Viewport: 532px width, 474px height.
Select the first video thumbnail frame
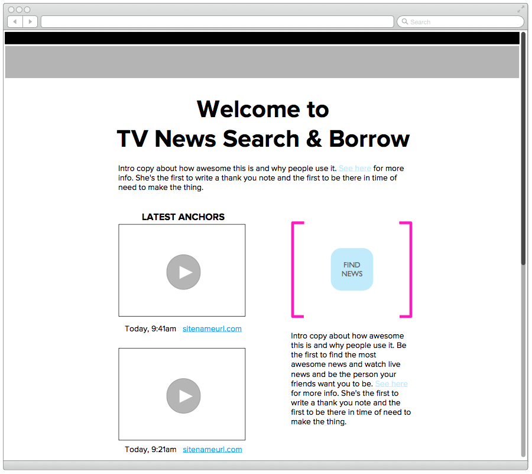point(182,270)
